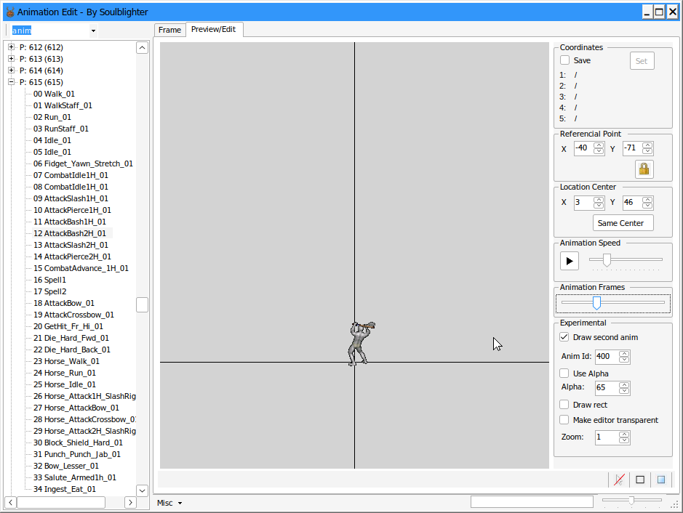The width and height of the screenshot is (683, 513).
Task: Click the up arrow of the animation list scrollbar
Action: [x=143, y=48]
